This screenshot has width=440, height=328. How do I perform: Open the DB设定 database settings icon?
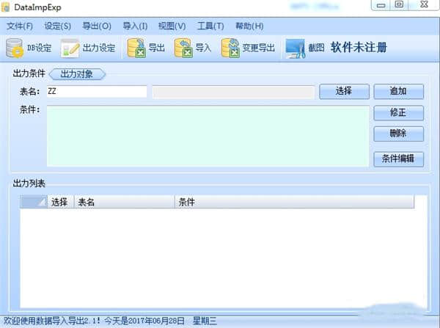pyautogui.click(x=15, y=48)
